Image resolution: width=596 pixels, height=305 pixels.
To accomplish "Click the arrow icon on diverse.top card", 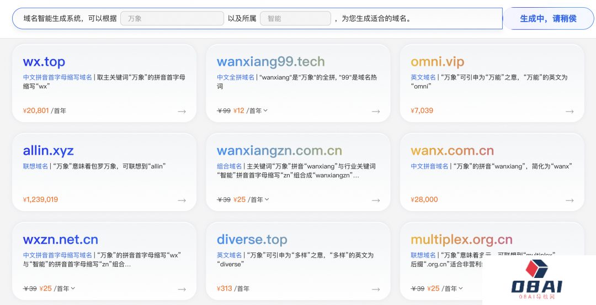I will click(x=376, y=290).
